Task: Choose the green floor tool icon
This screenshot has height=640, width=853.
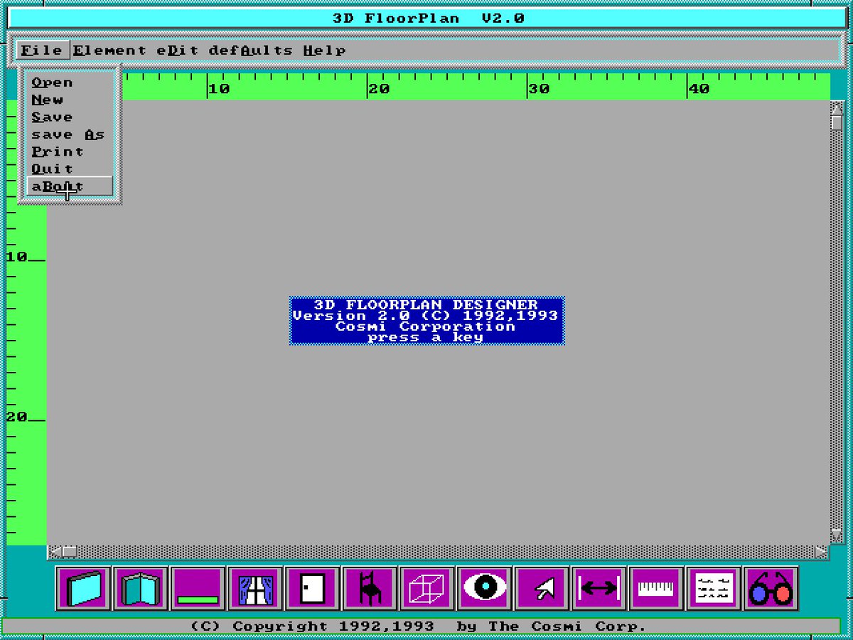Action: [198, 589]
